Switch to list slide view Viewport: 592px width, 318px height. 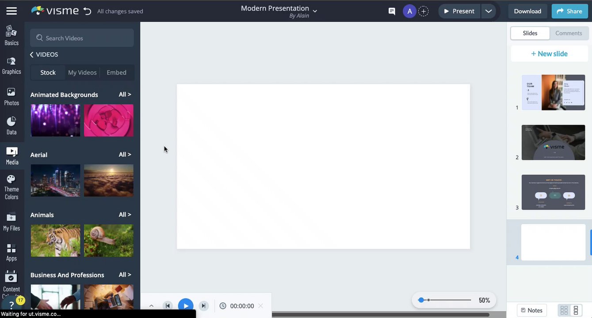click(576, 310)
